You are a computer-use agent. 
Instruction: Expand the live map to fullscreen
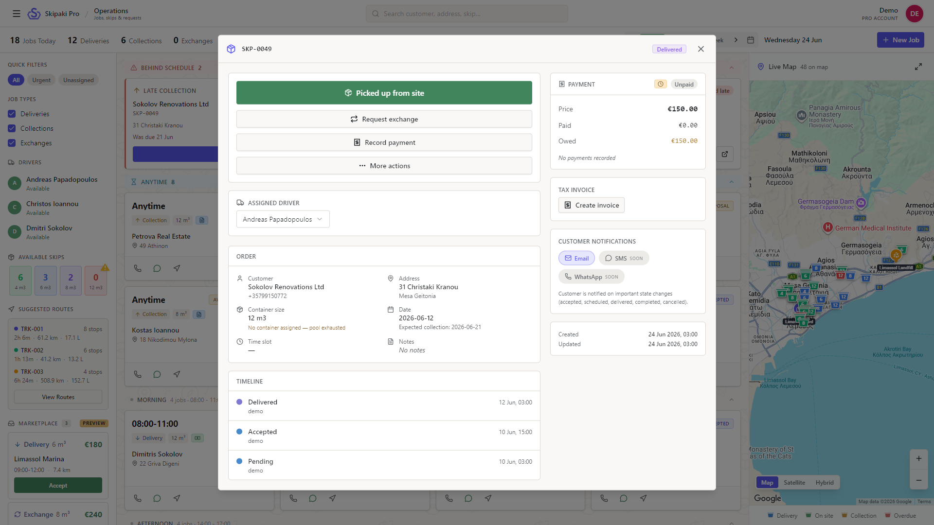click(x=918, y=67)
